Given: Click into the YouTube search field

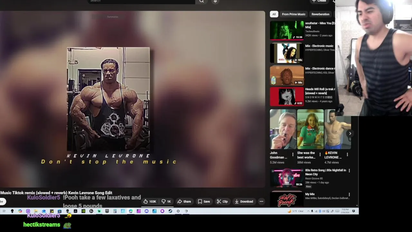Looking at the screenshot, I should coord(142,1).
